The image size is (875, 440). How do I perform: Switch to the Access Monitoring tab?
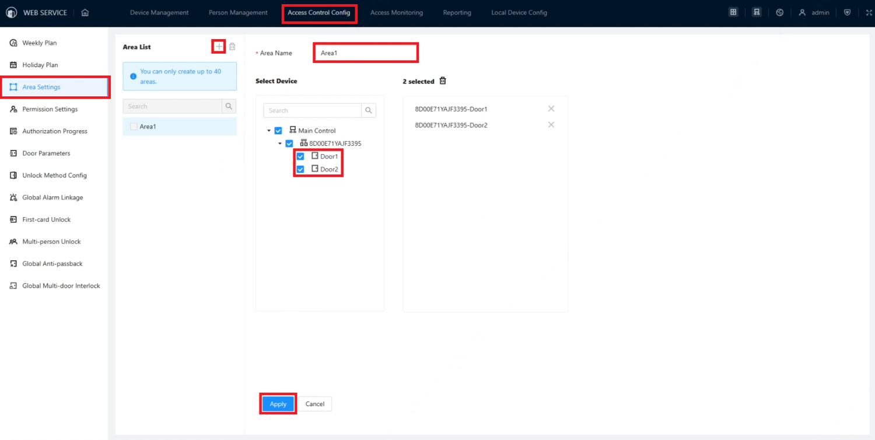(x=397, y=12)
